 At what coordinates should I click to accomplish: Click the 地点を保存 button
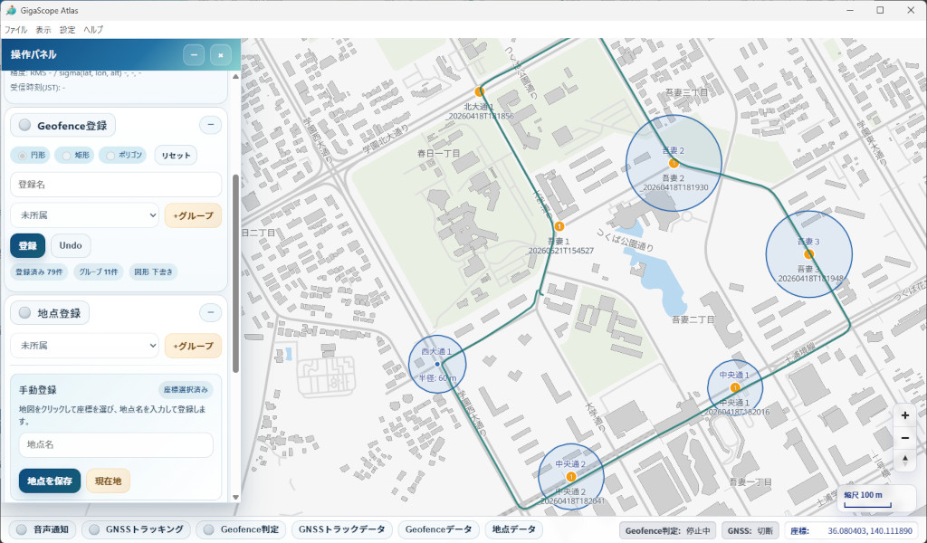[50, 481]
